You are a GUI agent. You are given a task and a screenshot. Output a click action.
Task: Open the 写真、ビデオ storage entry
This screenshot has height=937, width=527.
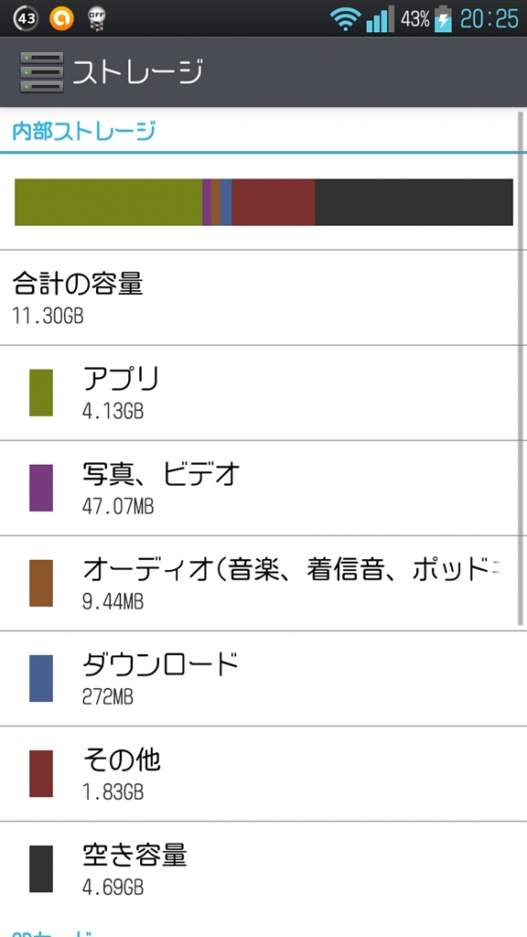263,489
